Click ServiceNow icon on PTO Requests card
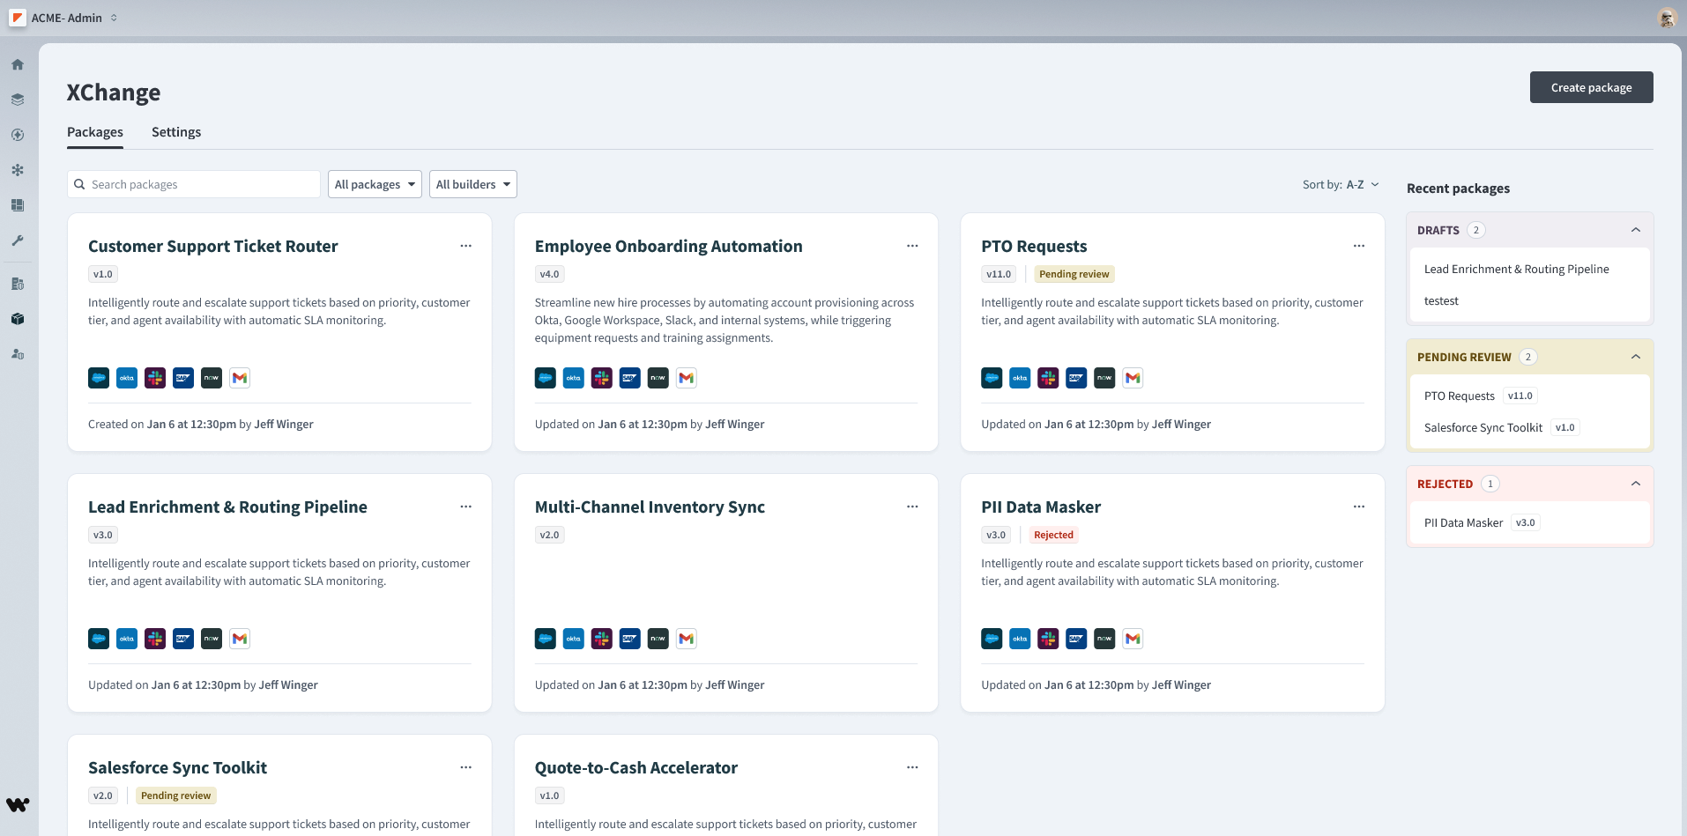This screenshot has width=1687, height=836. click(x=1104, y=378)
